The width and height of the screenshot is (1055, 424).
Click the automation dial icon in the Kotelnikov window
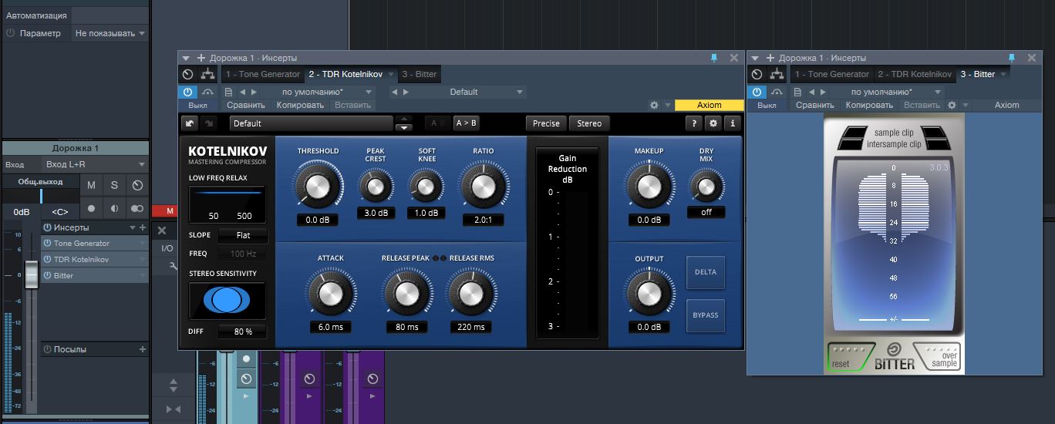[x=187, y=74]
